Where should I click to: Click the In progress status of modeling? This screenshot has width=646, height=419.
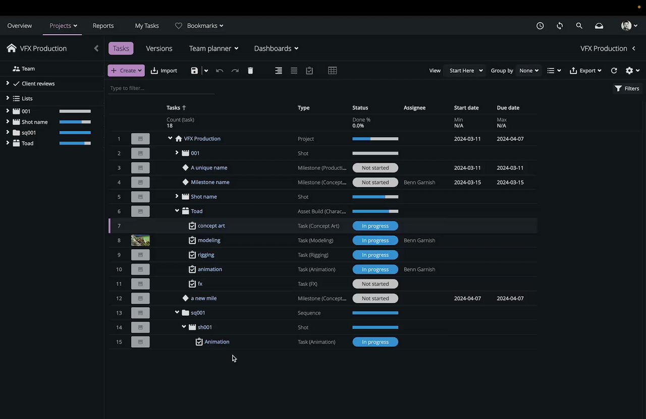[375, 241]
